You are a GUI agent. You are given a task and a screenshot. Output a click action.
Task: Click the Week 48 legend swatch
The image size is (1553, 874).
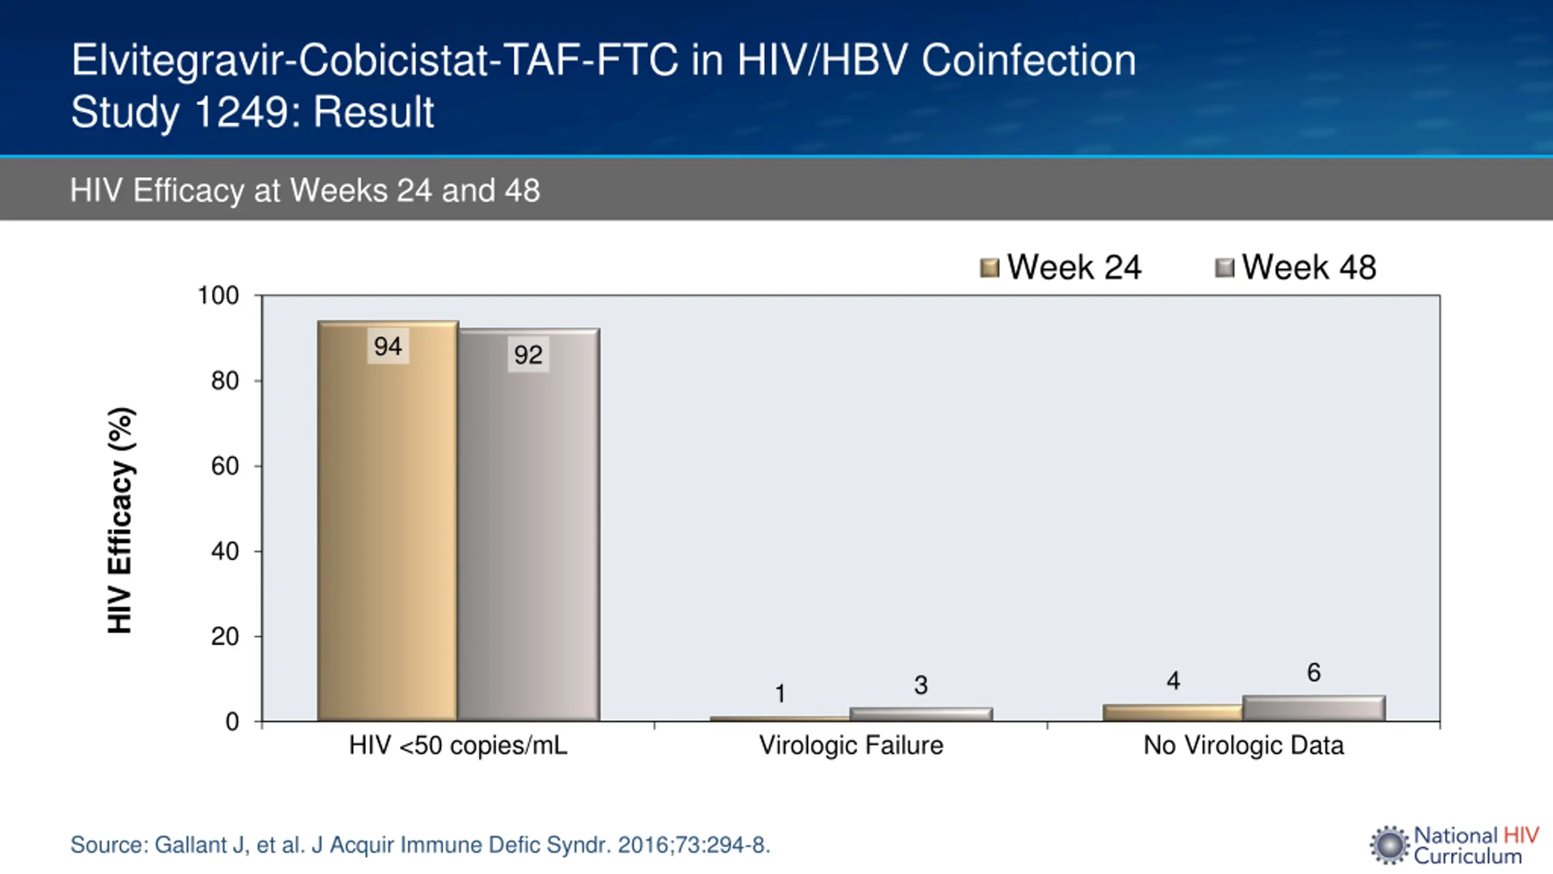[1224, 268]
